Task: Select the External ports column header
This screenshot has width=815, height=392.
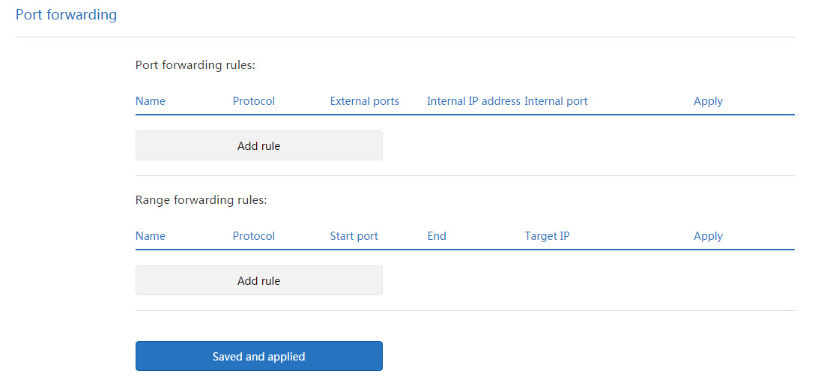Action: point(364,101)
